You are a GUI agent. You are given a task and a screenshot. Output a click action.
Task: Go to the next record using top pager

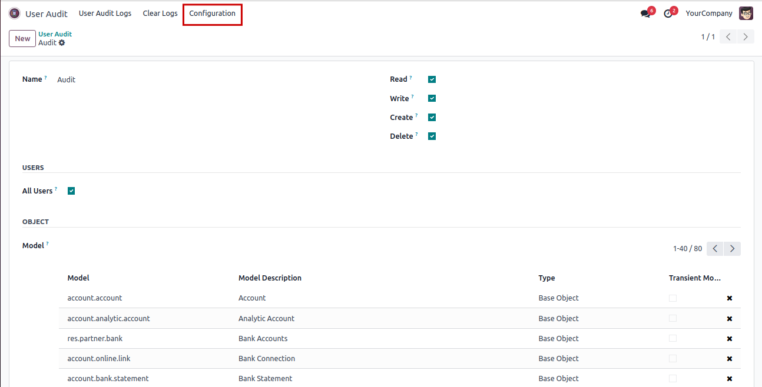point(746,37)
